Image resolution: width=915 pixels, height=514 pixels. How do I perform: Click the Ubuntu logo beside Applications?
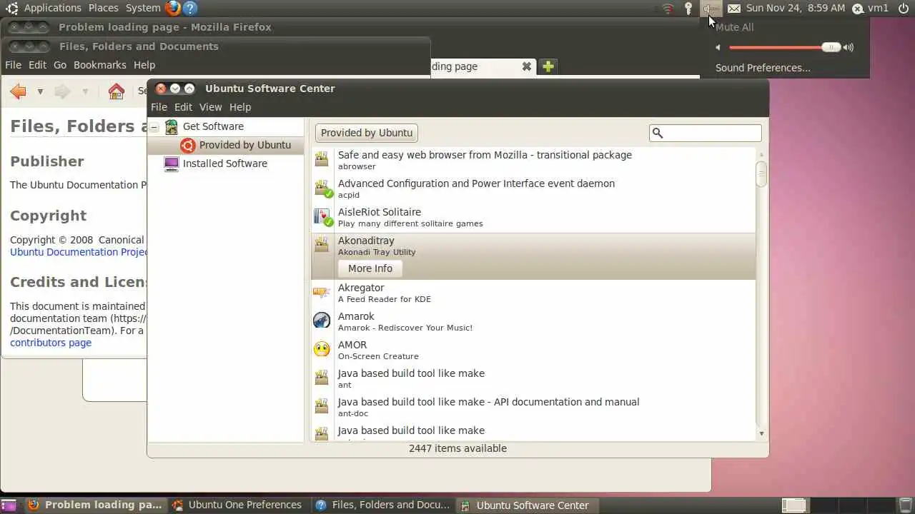[11, 8]
